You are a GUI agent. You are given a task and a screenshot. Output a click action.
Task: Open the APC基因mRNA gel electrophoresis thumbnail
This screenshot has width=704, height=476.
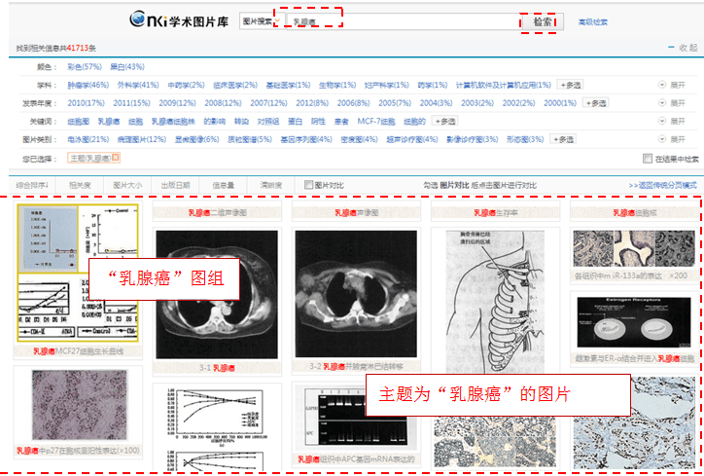(x=356, y=418)
